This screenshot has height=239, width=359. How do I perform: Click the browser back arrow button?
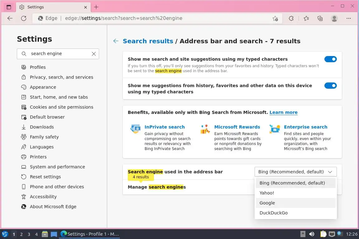pos(10,18)
